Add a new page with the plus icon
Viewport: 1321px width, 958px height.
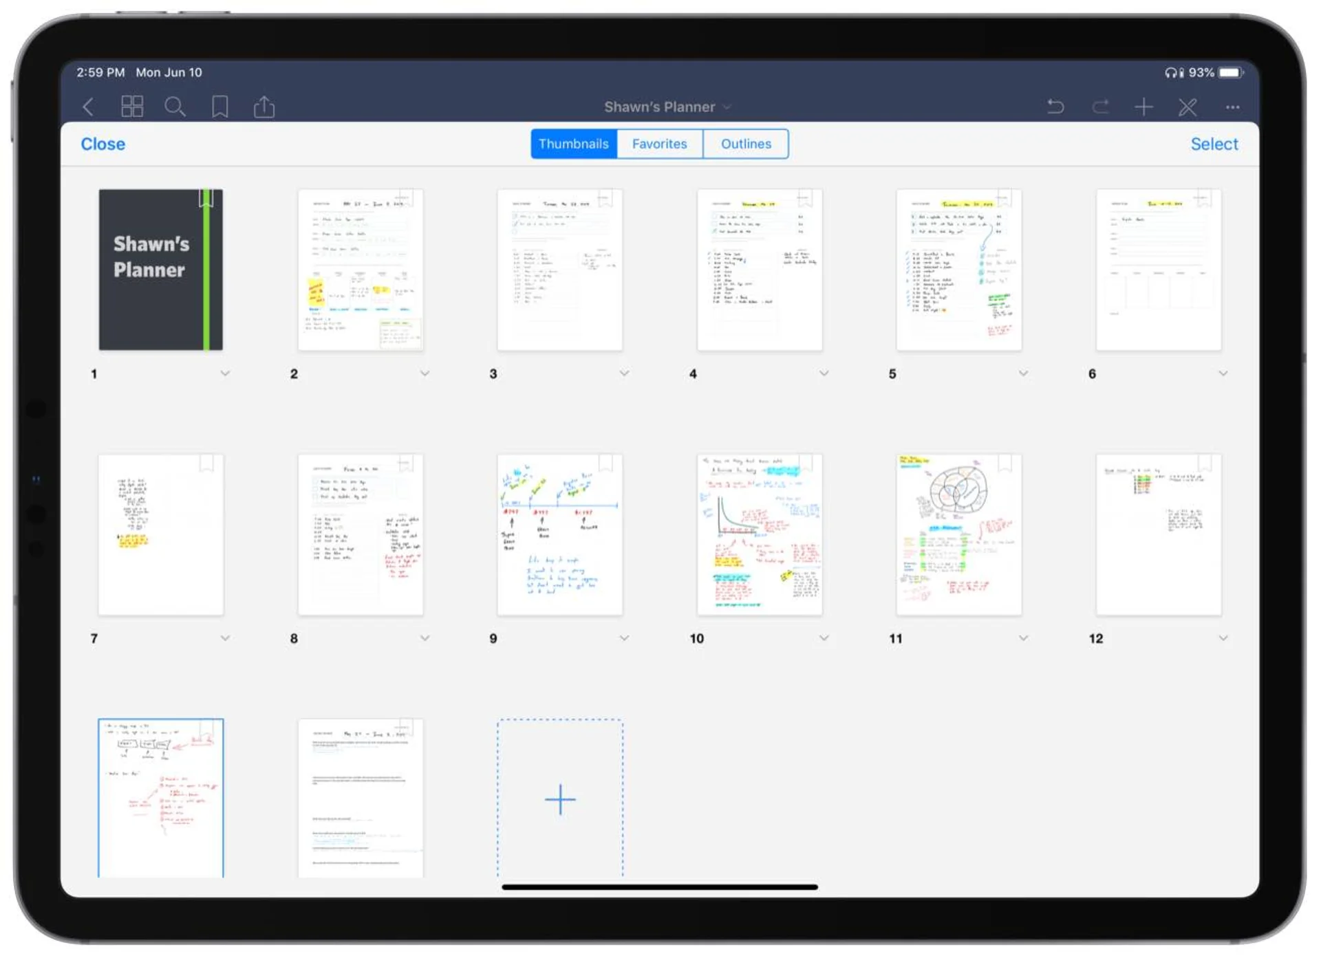coord(1144,107)
